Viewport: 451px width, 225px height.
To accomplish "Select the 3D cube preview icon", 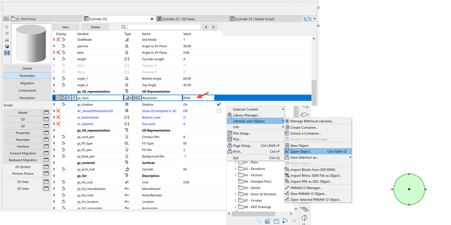I will pos(7,47).
